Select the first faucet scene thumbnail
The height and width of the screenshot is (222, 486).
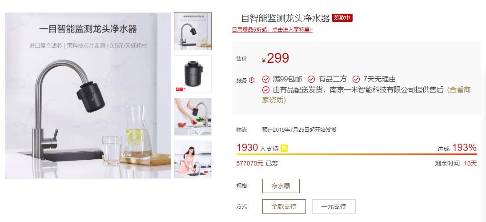tap(193, 31)
